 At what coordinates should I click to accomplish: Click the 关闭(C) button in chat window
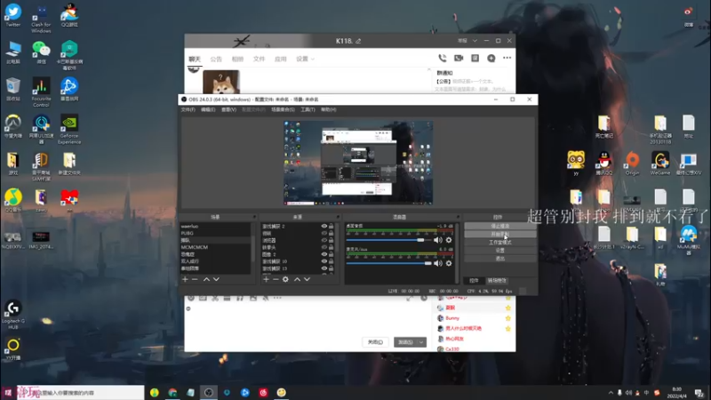(x=375, y=342)
